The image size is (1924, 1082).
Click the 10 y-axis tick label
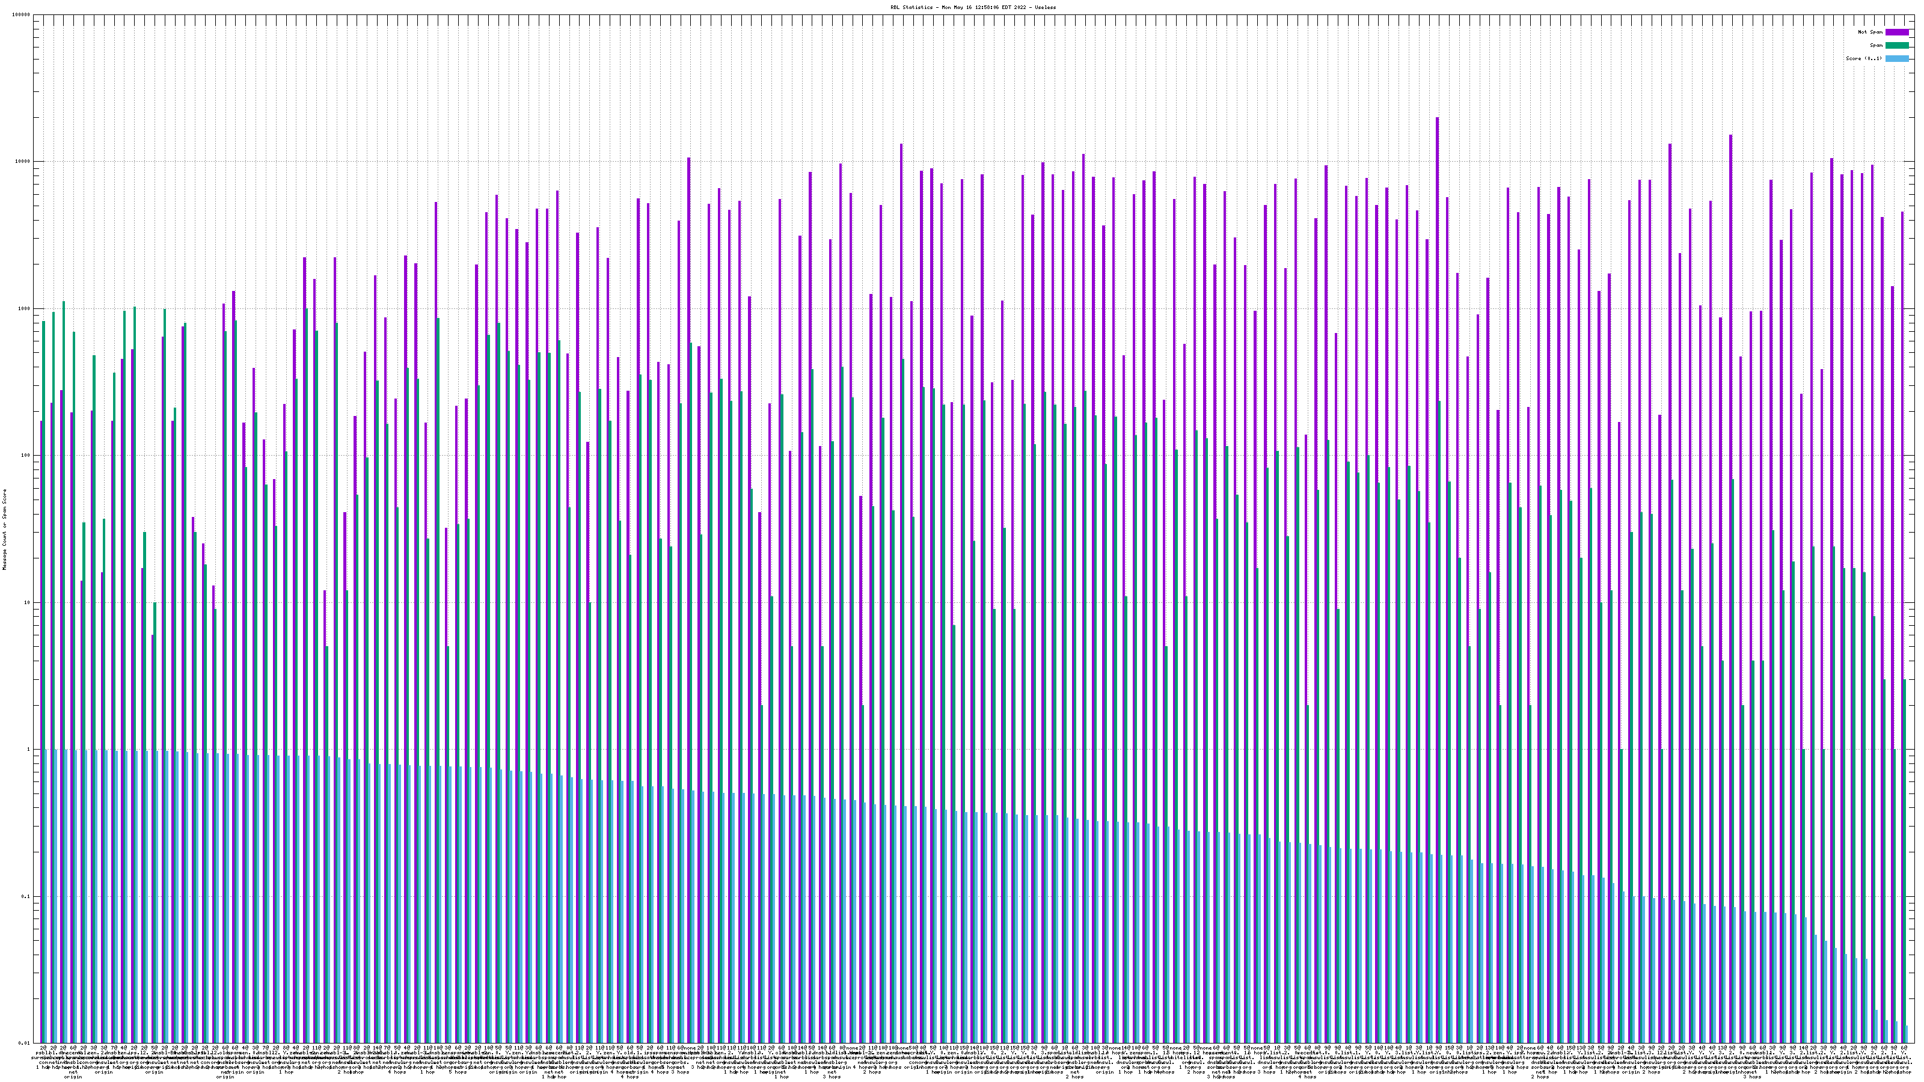[x=28, y=602]
